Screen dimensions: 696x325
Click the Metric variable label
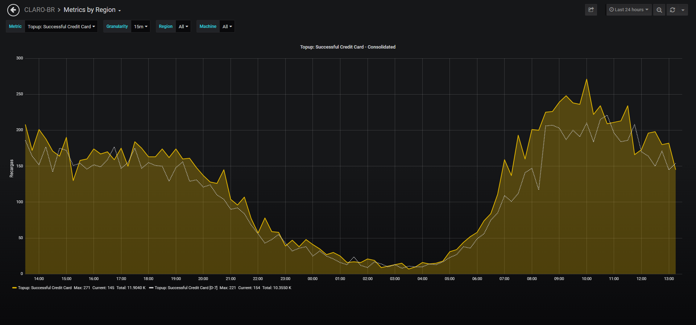(x=15, y=26)
